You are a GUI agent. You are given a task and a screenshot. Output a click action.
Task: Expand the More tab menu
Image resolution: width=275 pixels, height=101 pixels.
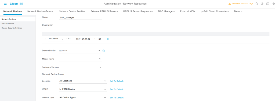coord(238,11)
